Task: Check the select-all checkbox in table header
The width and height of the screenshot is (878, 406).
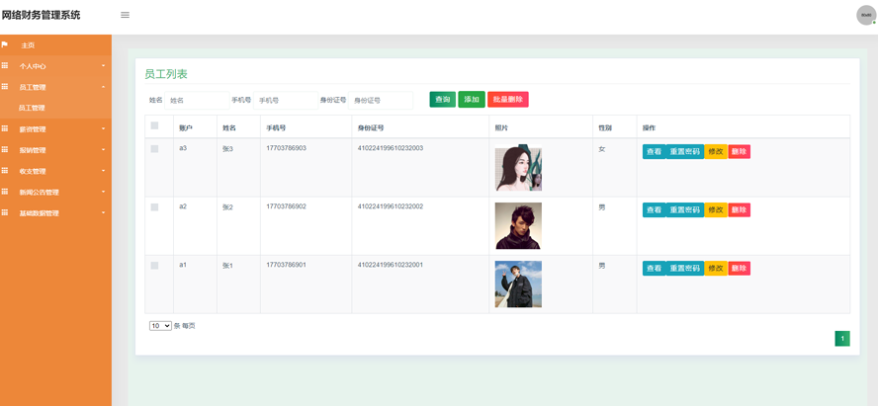Action: tap(154, 126)
